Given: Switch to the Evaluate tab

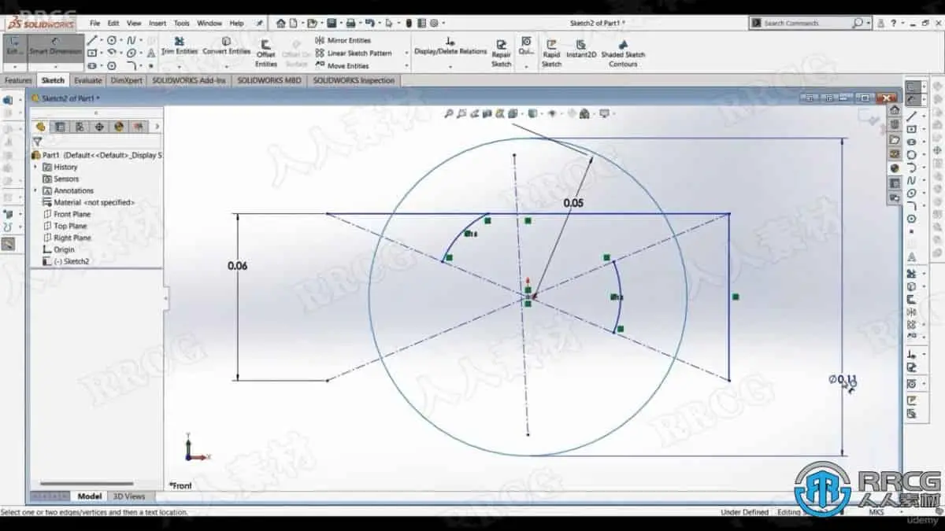Looking at the screenshot, I should pyautogui.click(x=87, y=80).
